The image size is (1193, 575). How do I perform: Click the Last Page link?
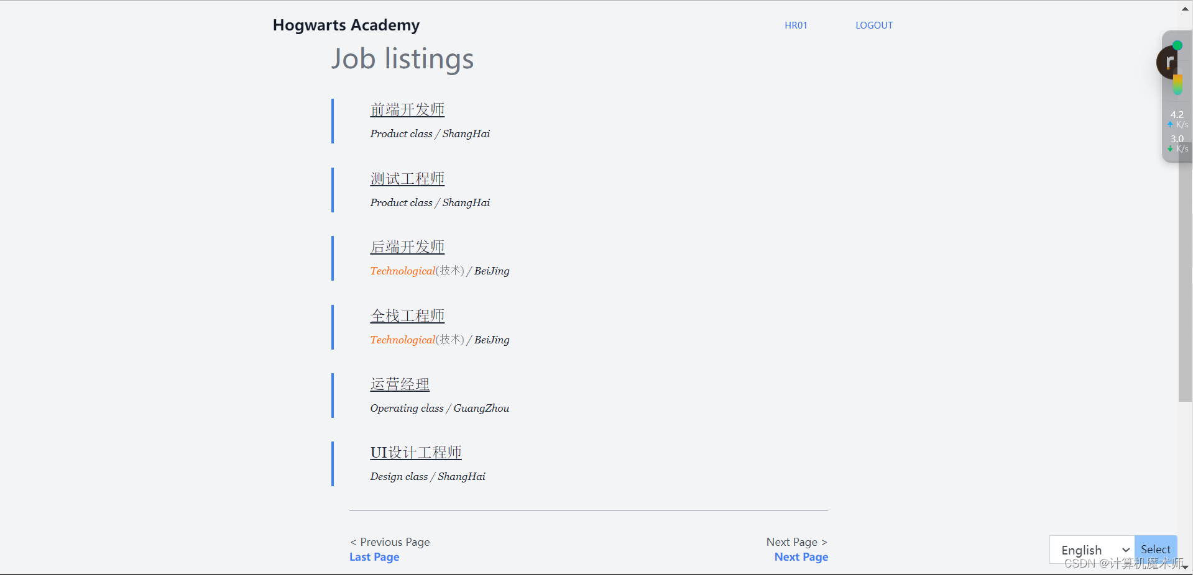pyautogui.click(x=374, y=557)
